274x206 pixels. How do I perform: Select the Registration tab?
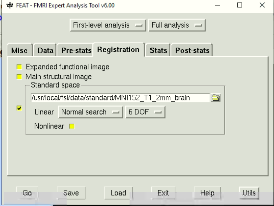[118, 50]
